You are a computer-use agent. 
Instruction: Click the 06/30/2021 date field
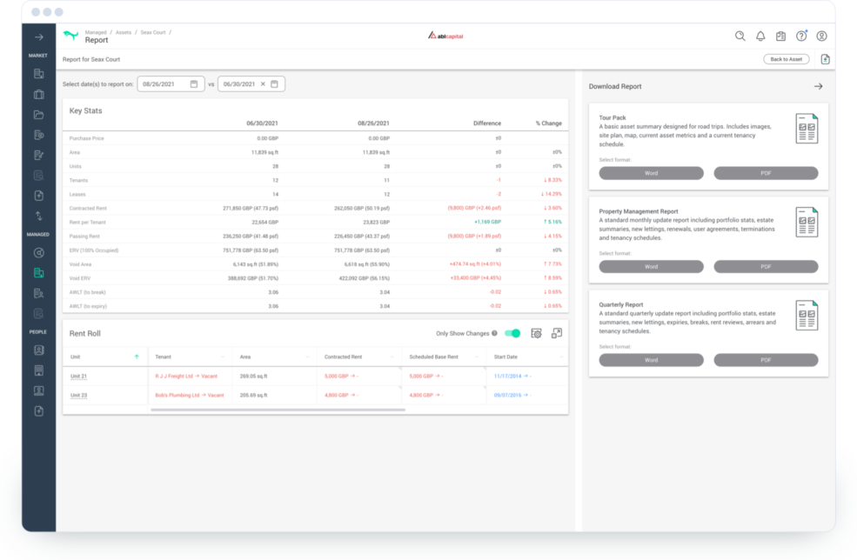click(251, 84)
